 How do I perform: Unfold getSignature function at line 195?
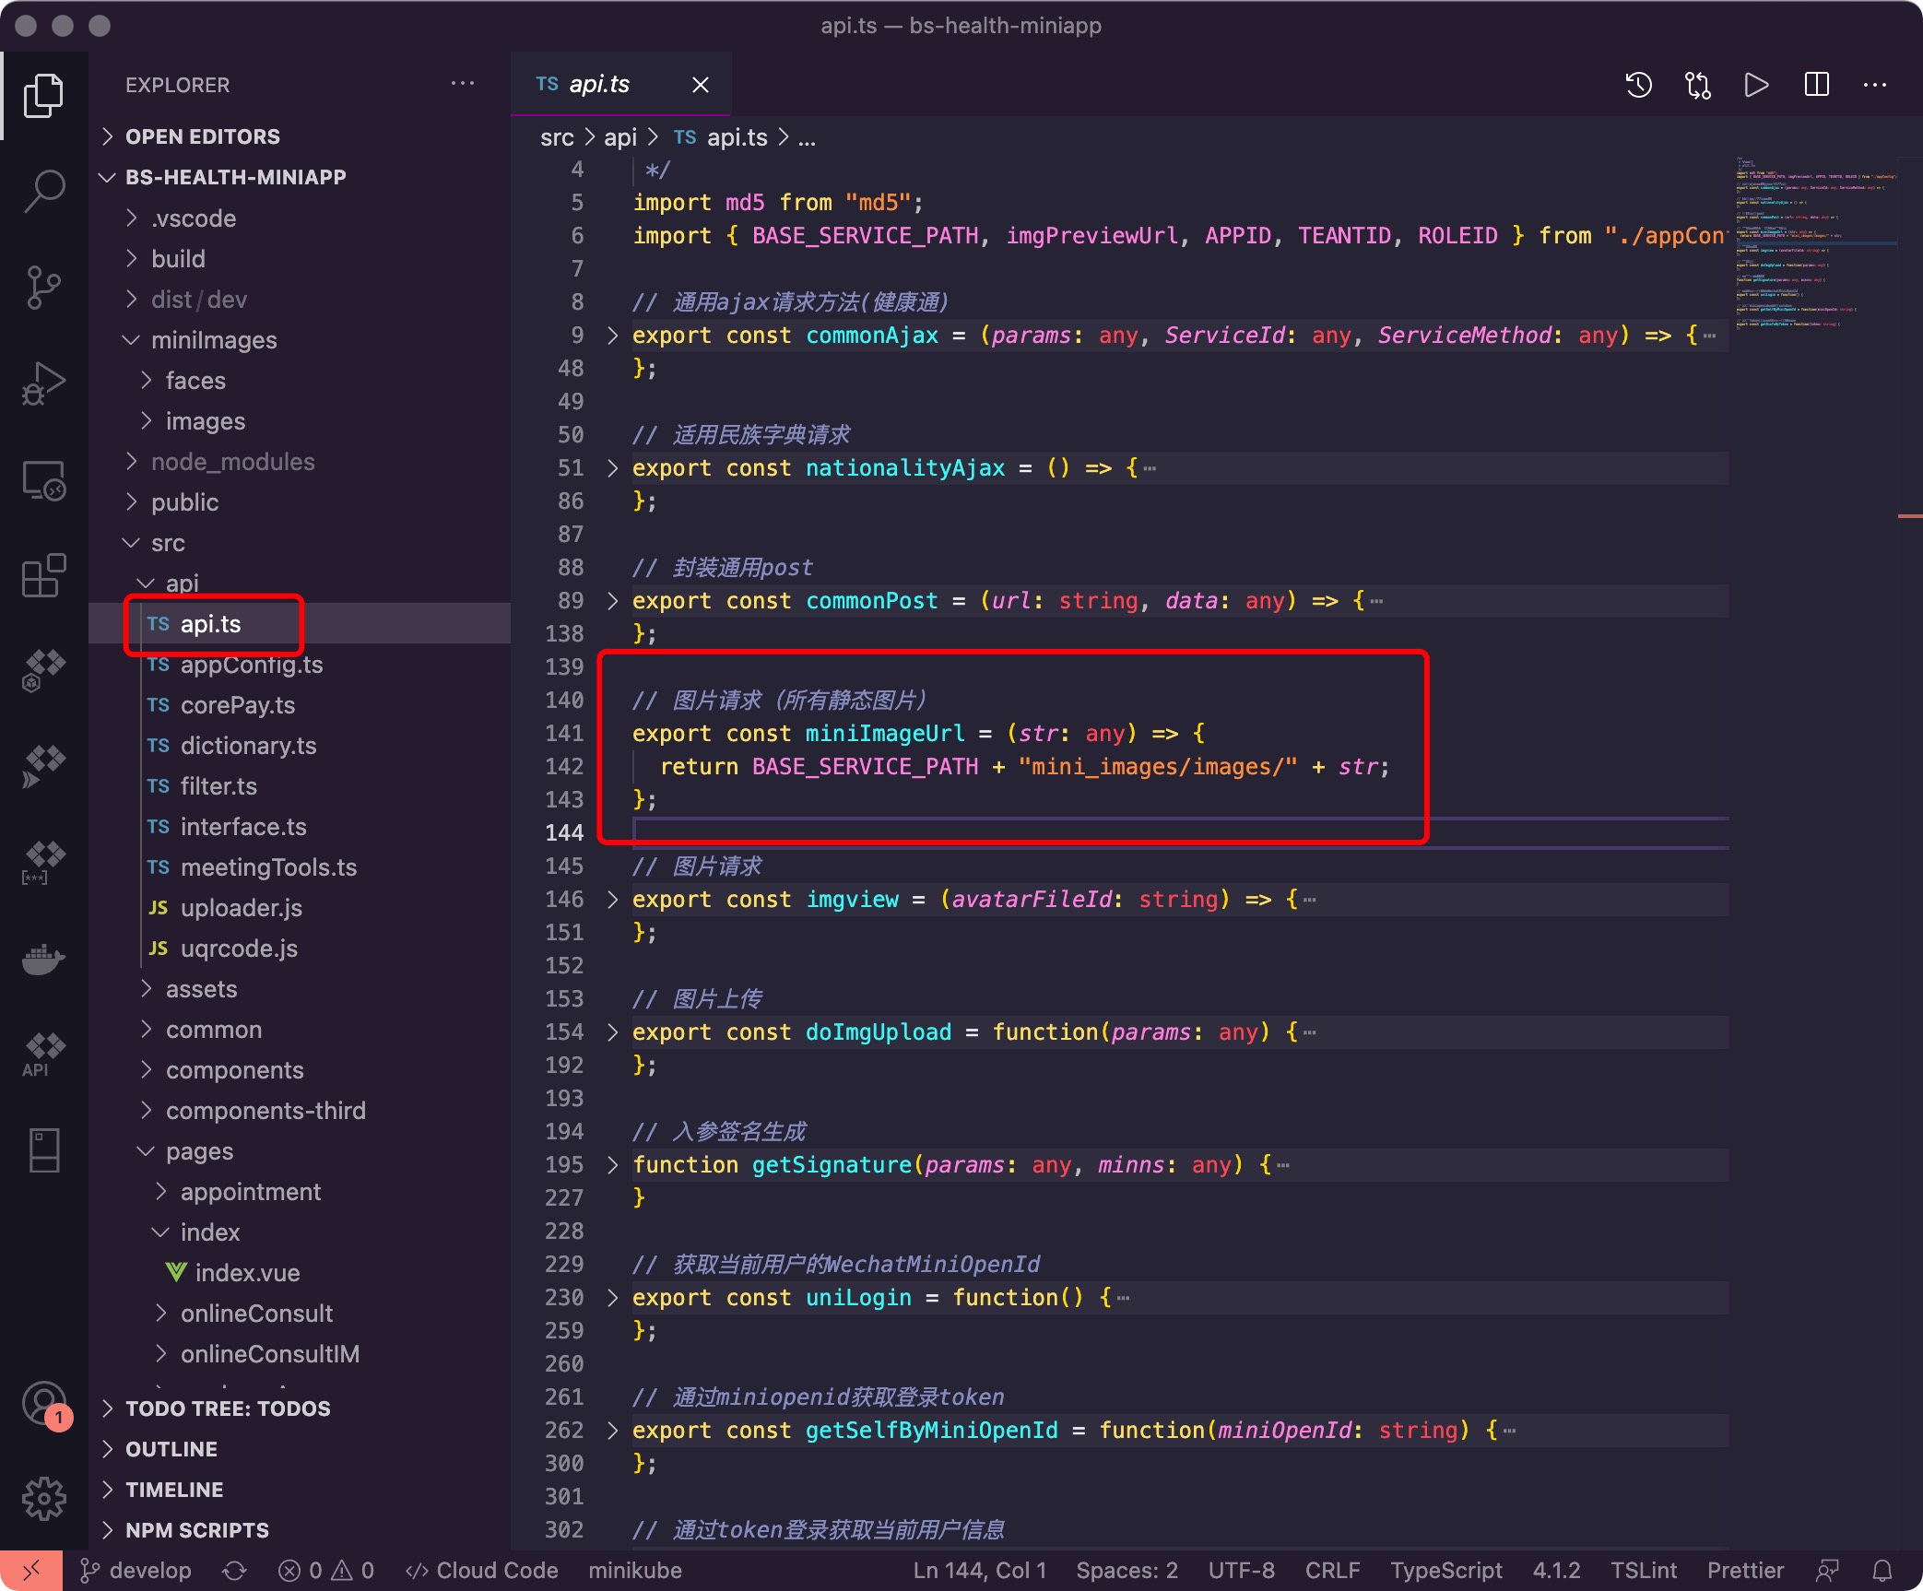click(x=612, y=1165)
